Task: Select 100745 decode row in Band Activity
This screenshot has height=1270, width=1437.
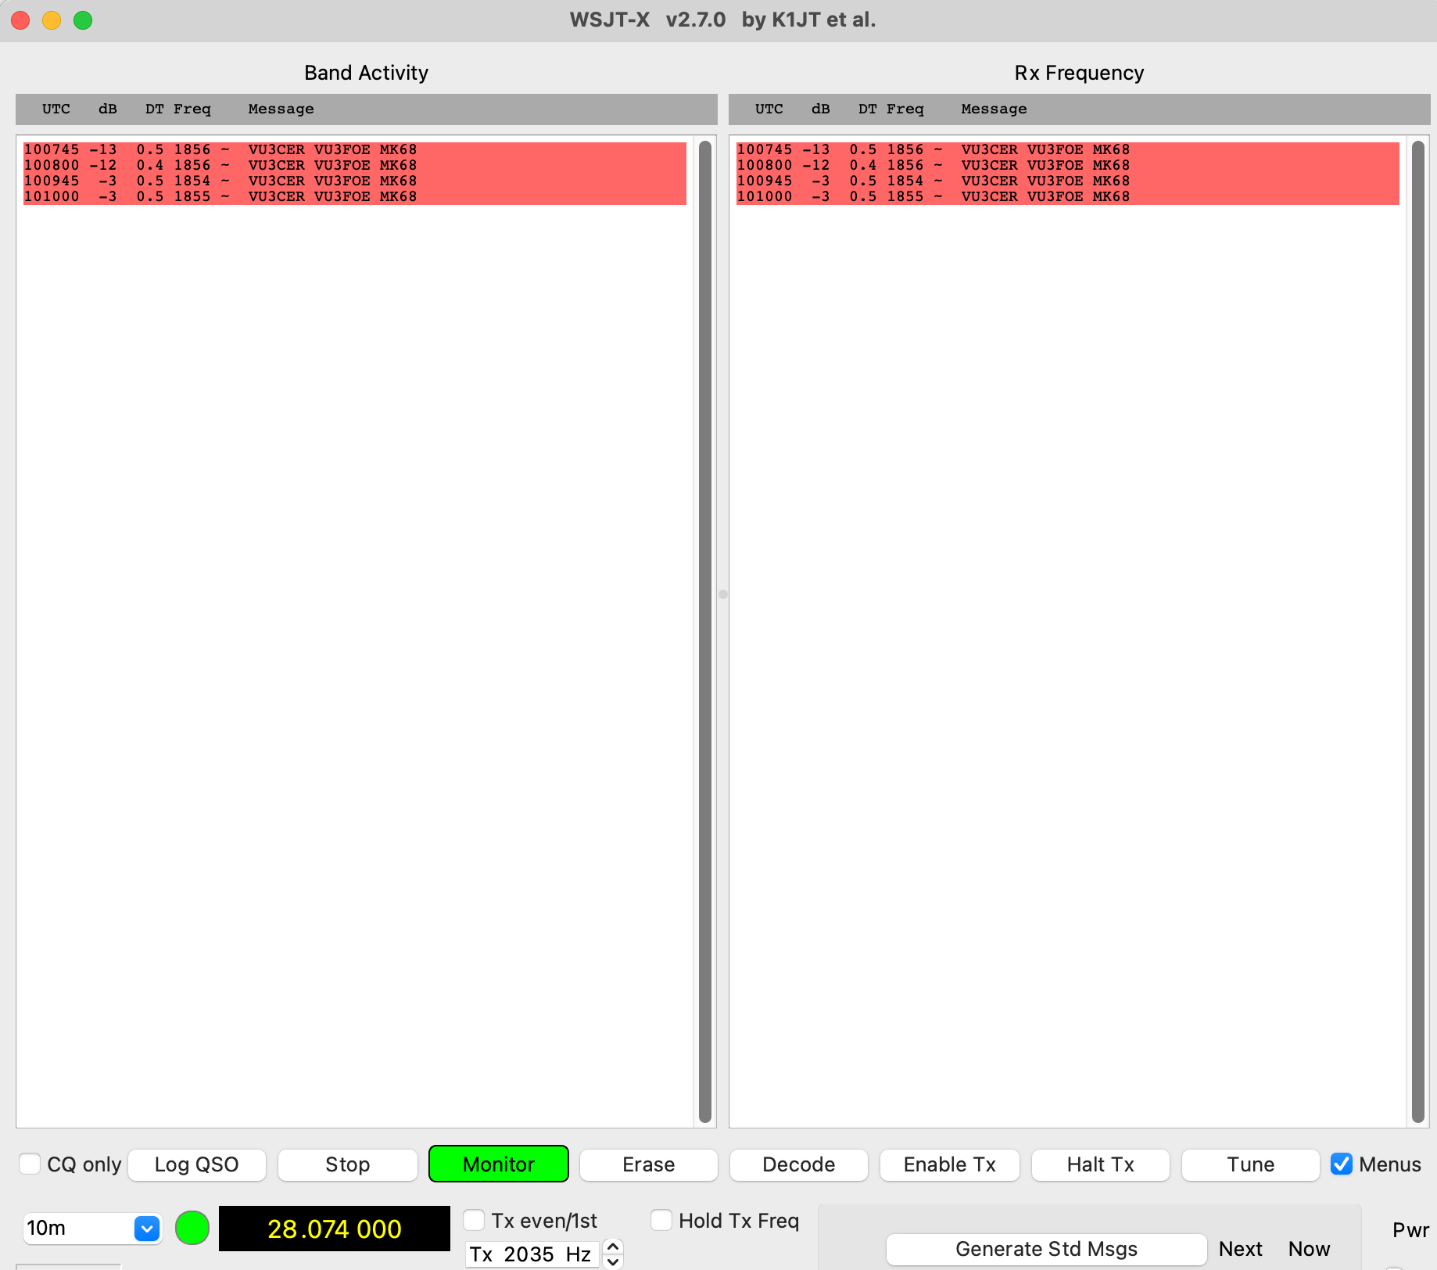Action: click(355, 149)
